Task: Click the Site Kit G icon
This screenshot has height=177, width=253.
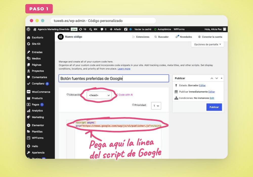Action: point(29,44)
